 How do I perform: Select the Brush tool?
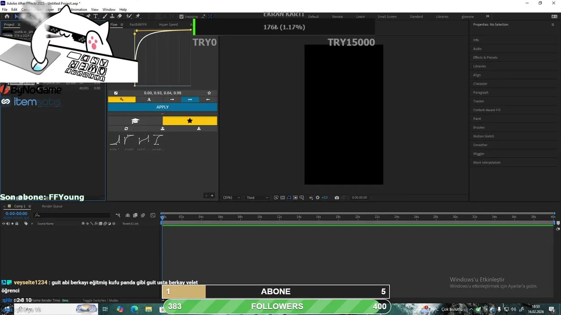106,16
